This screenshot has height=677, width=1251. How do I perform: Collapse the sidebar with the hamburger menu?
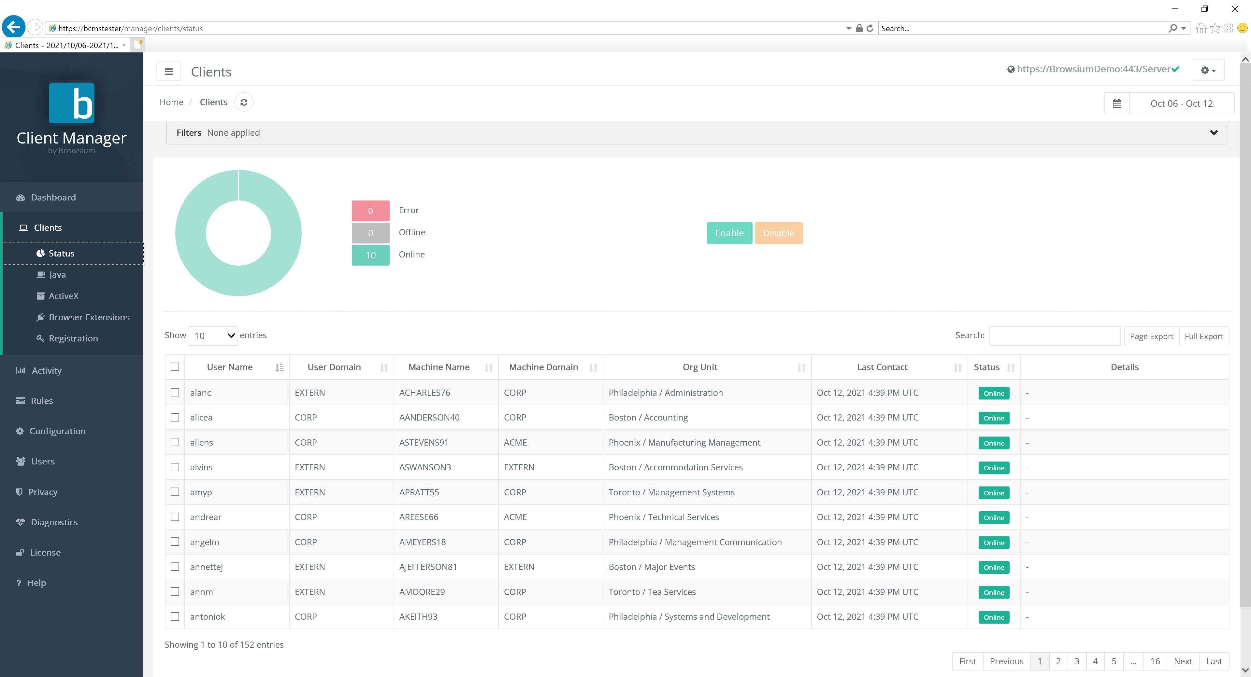click(168, 71)
